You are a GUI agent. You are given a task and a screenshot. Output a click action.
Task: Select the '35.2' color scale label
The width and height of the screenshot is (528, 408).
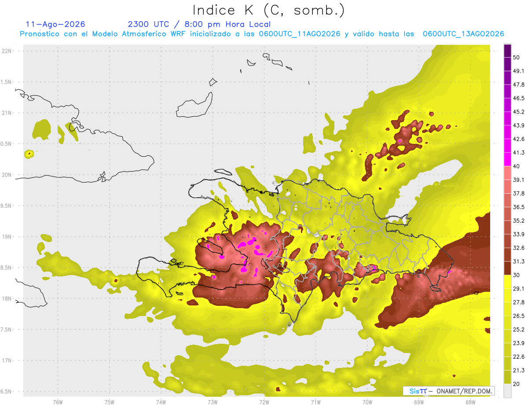(518, 221)
